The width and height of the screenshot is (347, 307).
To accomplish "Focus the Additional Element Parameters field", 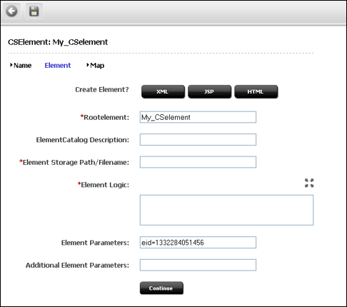I will (198, 265).
